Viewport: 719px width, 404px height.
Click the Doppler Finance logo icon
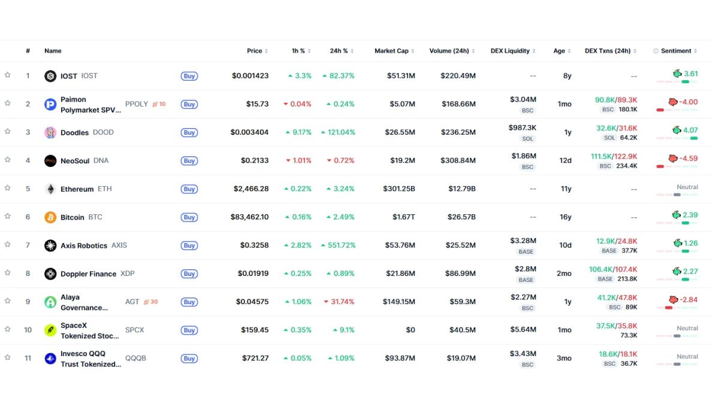tap(50, 274)
